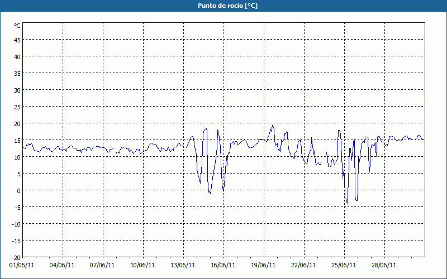The height and width of the screenshot is (279, 447).
Task: Click the 0 value on the vertical axis
Action: tap(19, 191)
